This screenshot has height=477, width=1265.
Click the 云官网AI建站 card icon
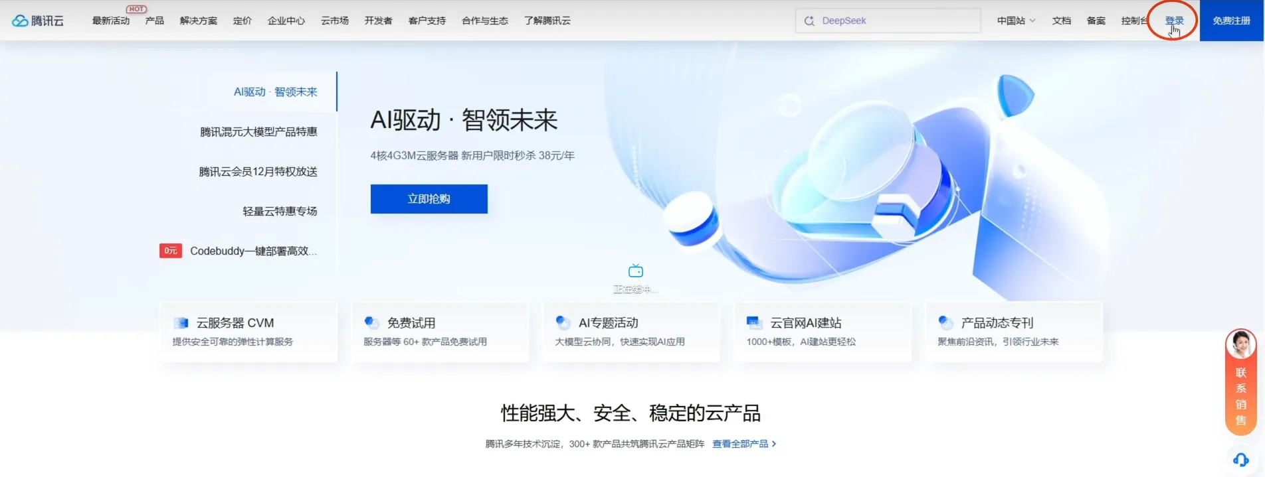(x=754, y=323)
